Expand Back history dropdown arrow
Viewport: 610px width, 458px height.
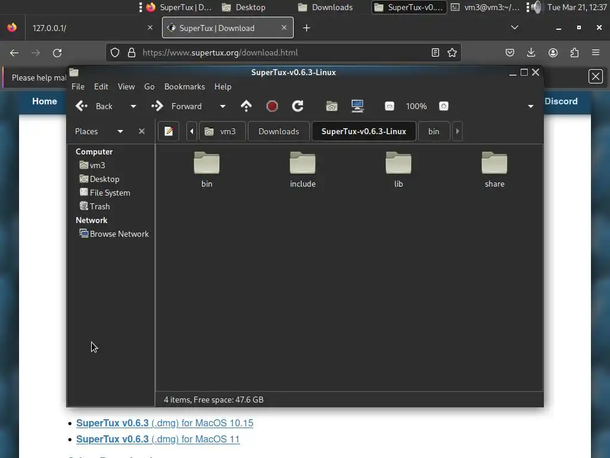133,106
